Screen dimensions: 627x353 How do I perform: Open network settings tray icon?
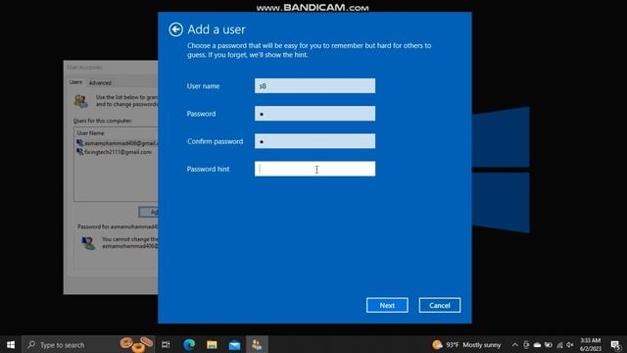tap(559, 344)
